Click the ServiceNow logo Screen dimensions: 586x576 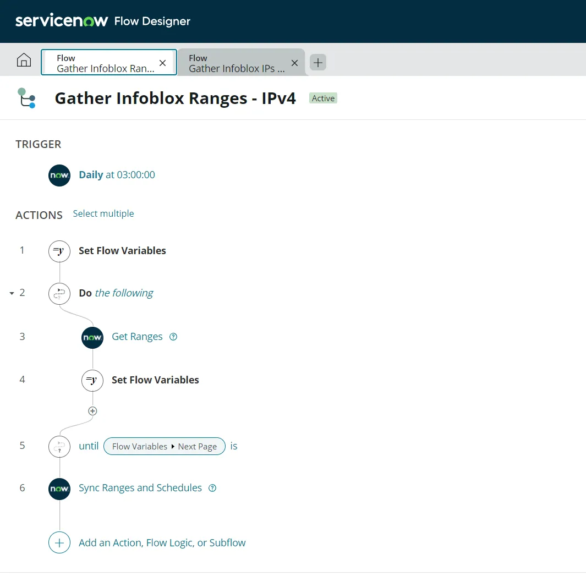[x=62, y=20]
